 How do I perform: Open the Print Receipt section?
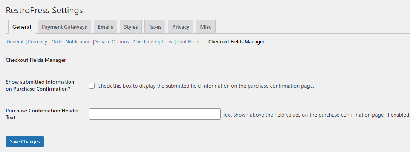point(190,41)
